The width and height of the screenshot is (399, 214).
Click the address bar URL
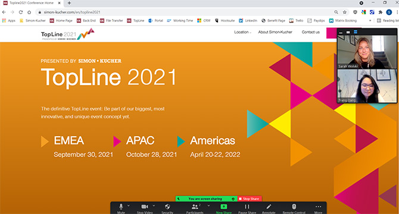[72, 12]
